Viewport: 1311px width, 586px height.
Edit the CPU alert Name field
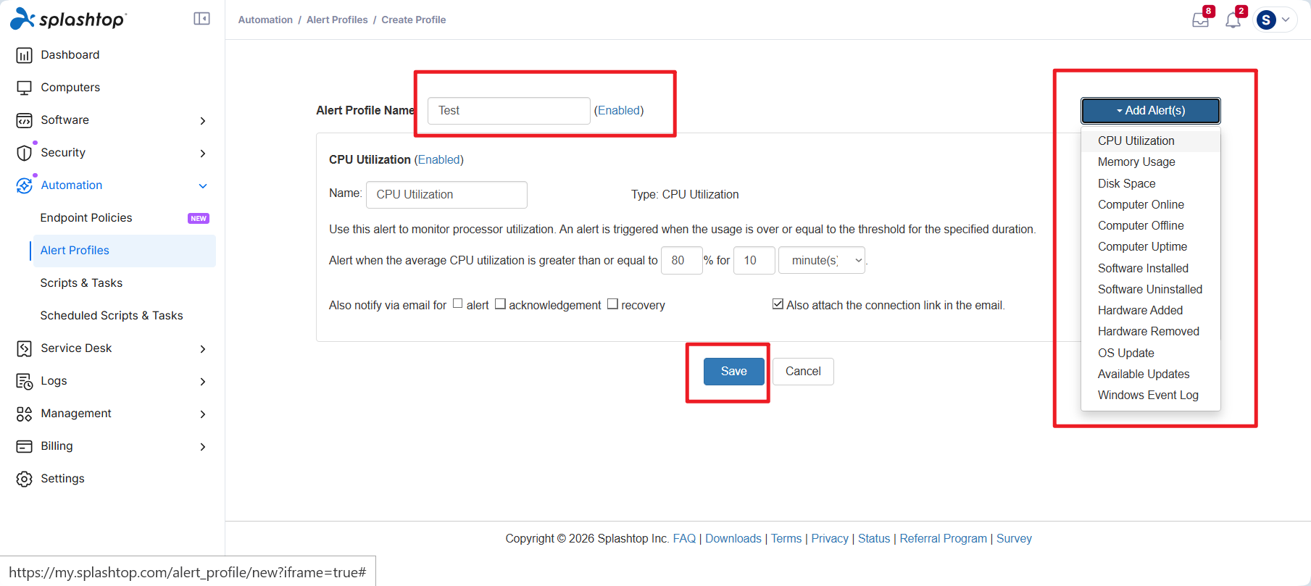pos(446,194)
